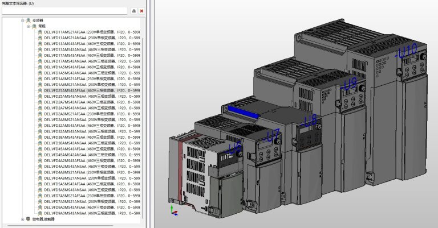Image resolution: width=438 pixels, height=228 pixels.
Task: Click the apply filter icon beside the text field
Action: click(134, 11)
